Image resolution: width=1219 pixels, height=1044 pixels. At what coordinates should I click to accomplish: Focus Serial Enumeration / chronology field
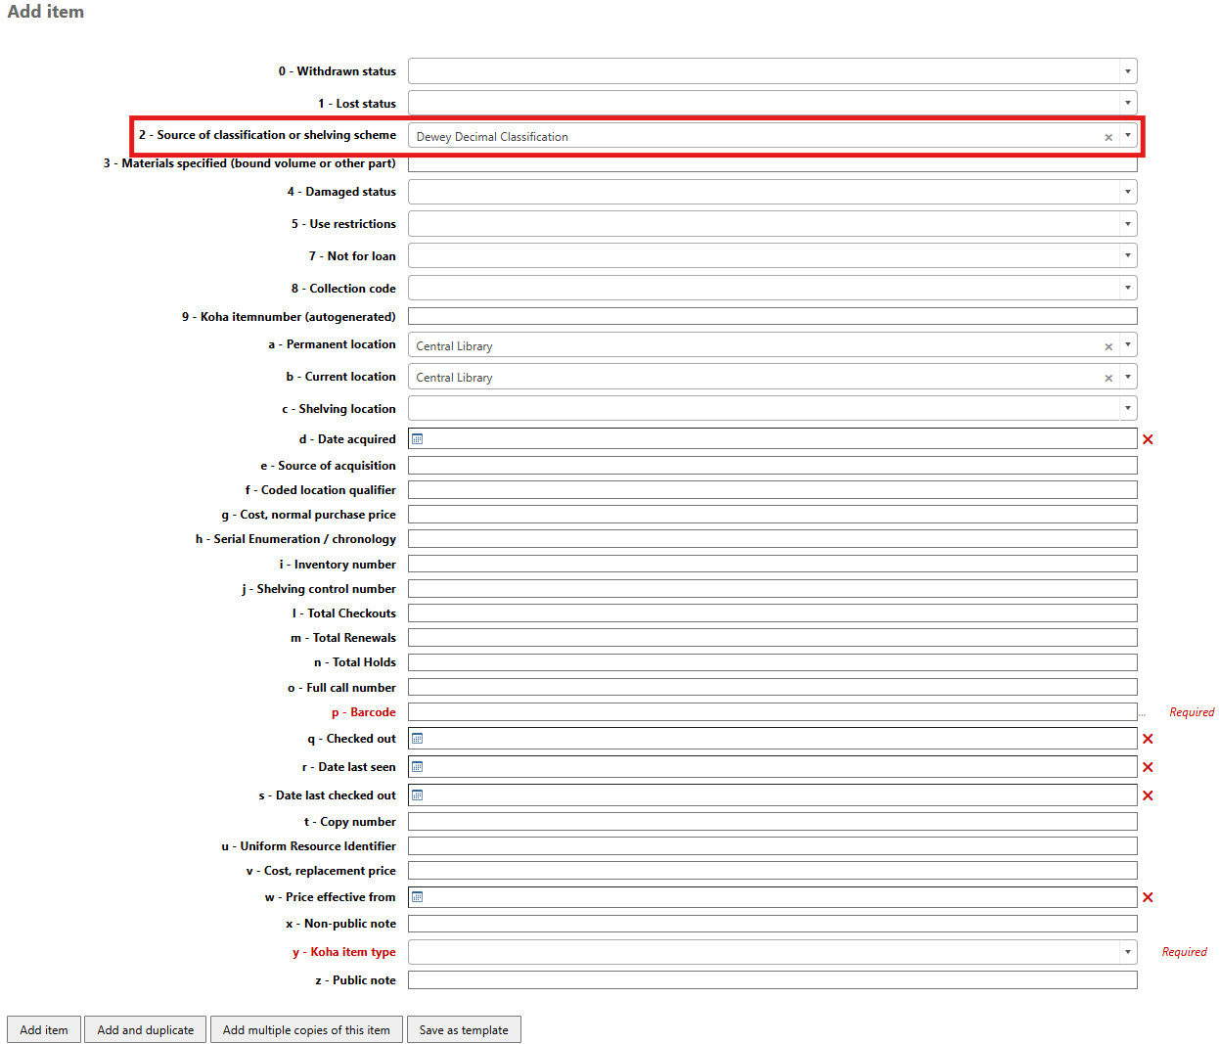(x=773, y=539)
